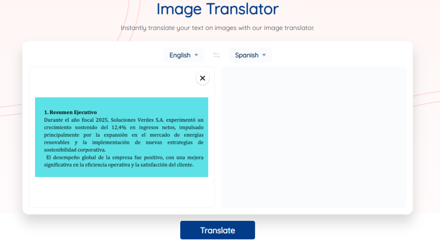Click the '1. Resumen Ejecutivo' heading in image
Image resolution: width=440 pixels, height=242 pixels.
tap(70, 112)
